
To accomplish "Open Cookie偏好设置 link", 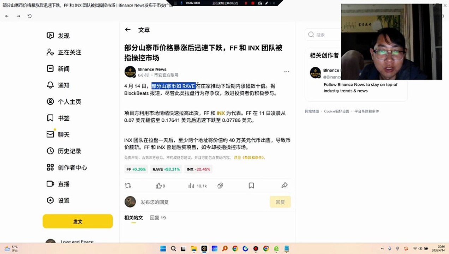I will pyautogui.click(x=336, y=111).
